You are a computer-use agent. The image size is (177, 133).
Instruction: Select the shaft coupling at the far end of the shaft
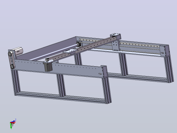(79, 44)
